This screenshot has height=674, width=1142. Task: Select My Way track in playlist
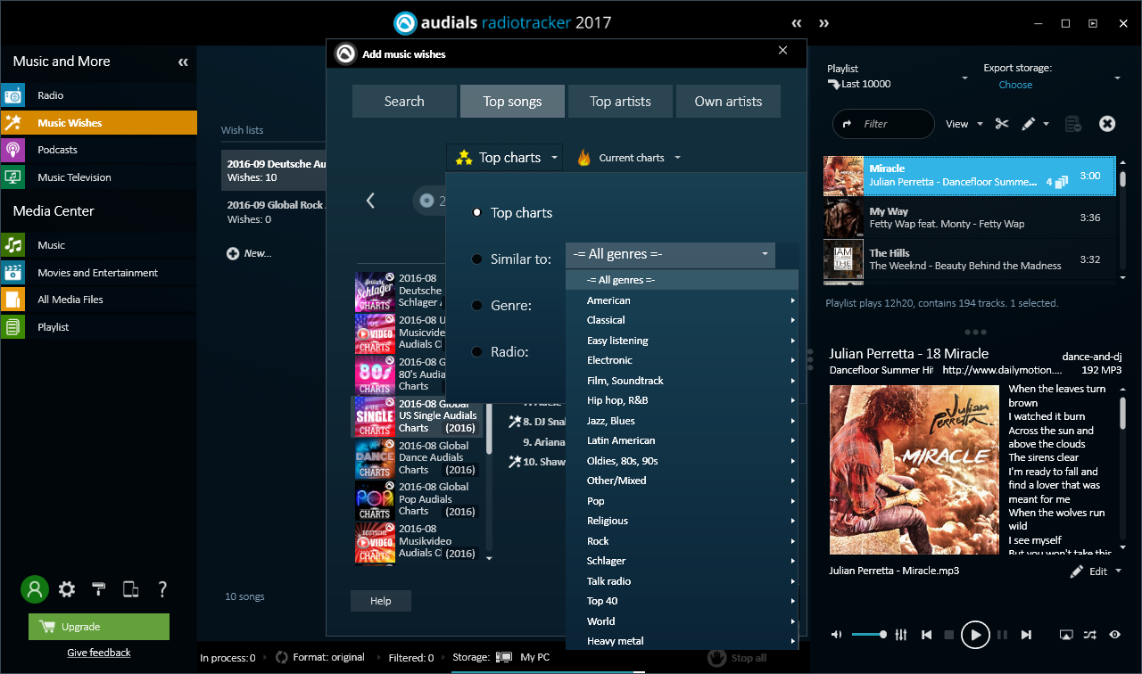tap(969, 218)
